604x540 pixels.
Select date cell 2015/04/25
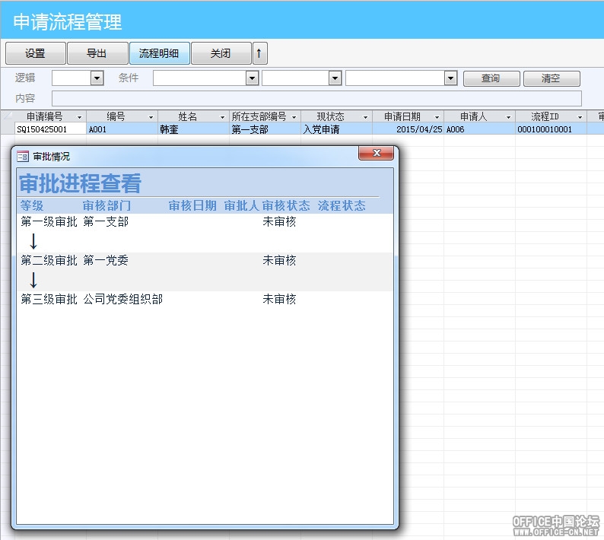point(408,129)
